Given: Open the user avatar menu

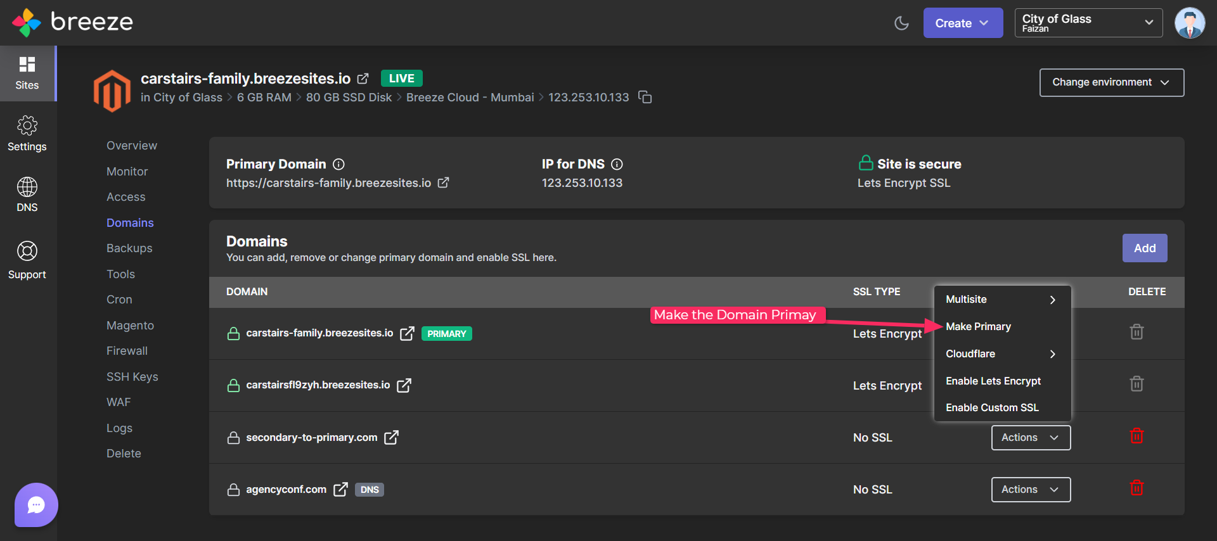Looking at the screenshot, I should pyautogui.click(x=1190, y=23).
